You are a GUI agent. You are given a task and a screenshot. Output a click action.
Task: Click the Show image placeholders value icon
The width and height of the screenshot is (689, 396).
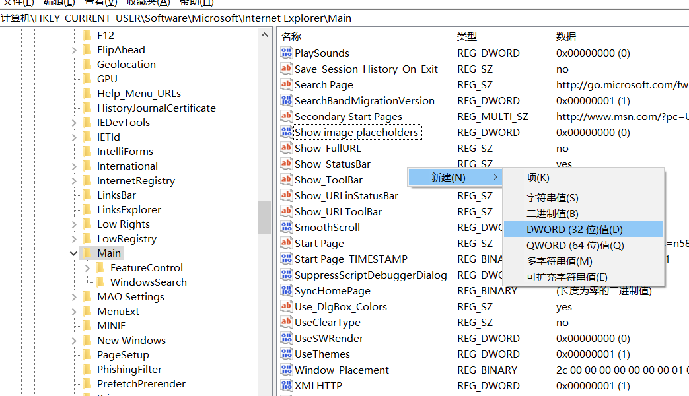pos(287,132)
